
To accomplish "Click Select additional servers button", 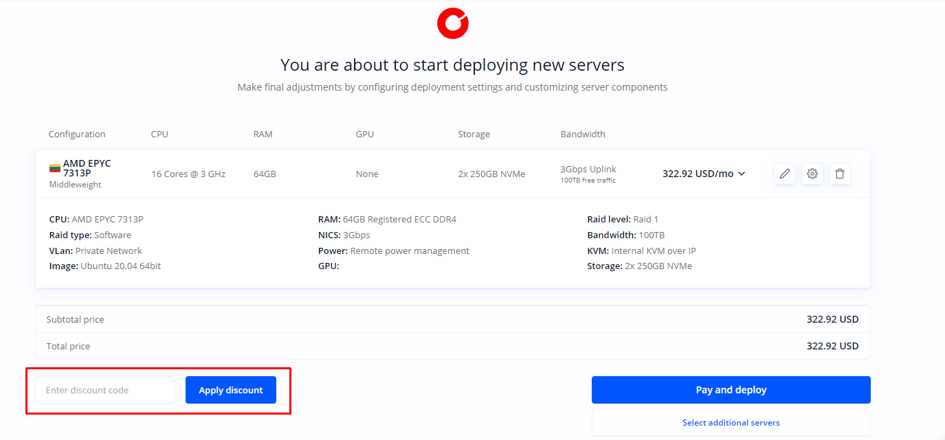I will 731,423.
